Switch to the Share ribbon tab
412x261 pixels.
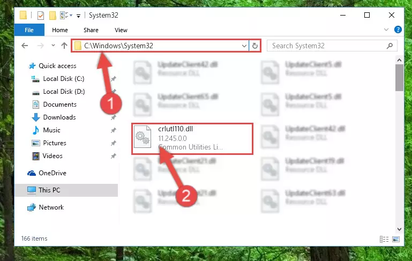[x=91, y=30]
